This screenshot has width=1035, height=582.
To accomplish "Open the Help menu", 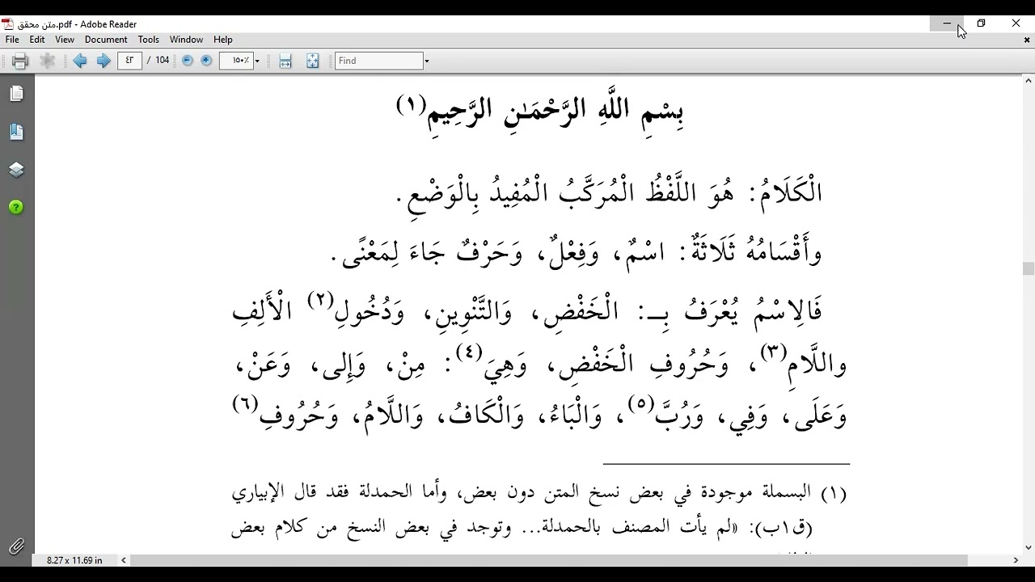I will coord(223,40).
